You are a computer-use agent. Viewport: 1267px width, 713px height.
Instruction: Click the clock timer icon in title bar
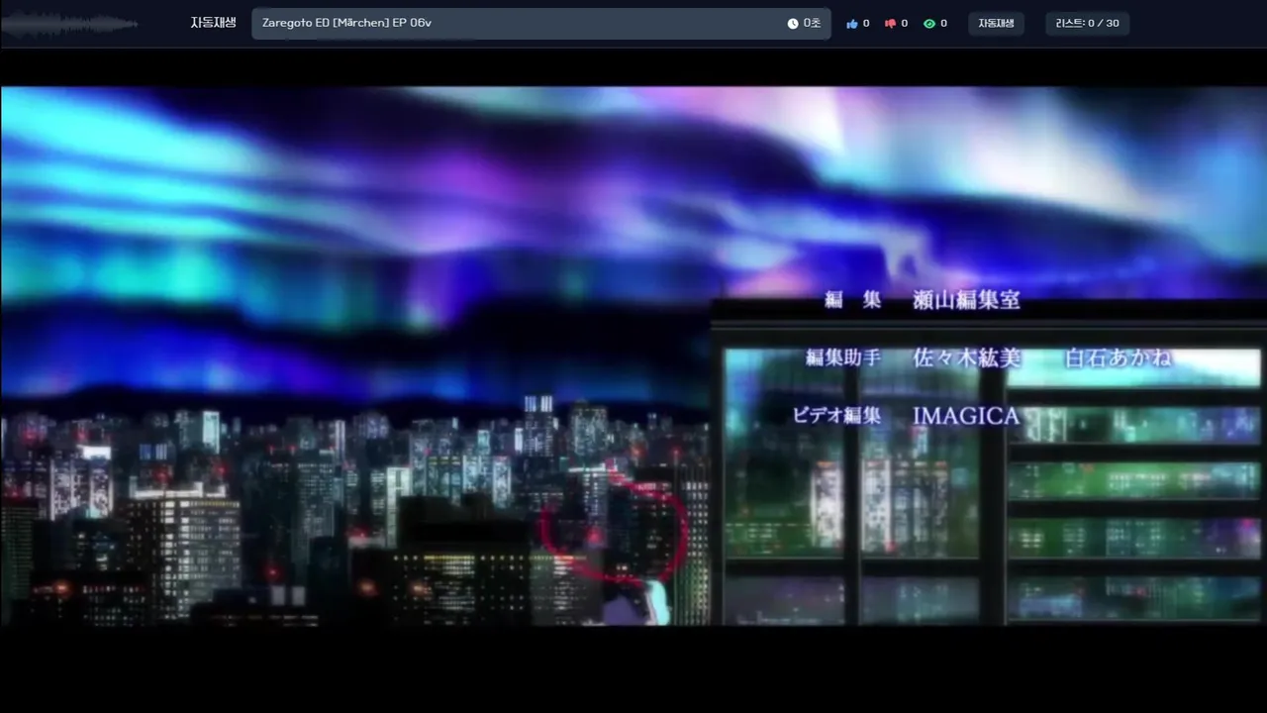pyautogui.click(x=793, y=24)
